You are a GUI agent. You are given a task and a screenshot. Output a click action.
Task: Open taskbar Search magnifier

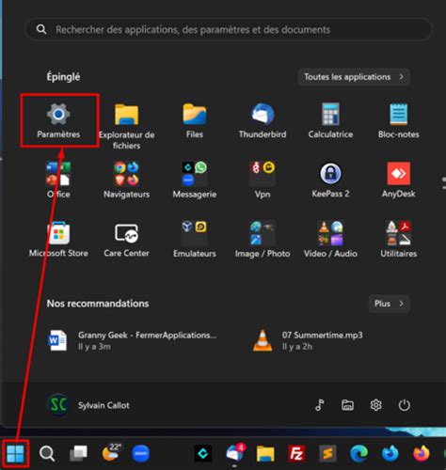(x=47, y=453)
